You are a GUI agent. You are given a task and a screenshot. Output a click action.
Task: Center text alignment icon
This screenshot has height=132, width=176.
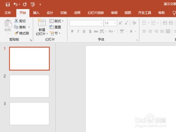pos(150,31)
